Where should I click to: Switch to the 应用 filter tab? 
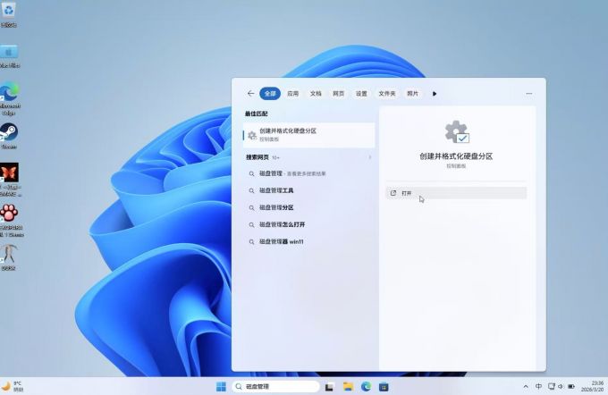[x=292, y=94]
